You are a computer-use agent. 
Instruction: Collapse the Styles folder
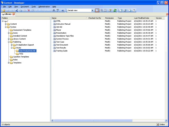(x=12, y=48)
